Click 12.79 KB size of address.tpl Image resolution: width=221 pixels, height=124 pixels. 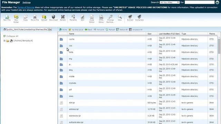[151, 109]
